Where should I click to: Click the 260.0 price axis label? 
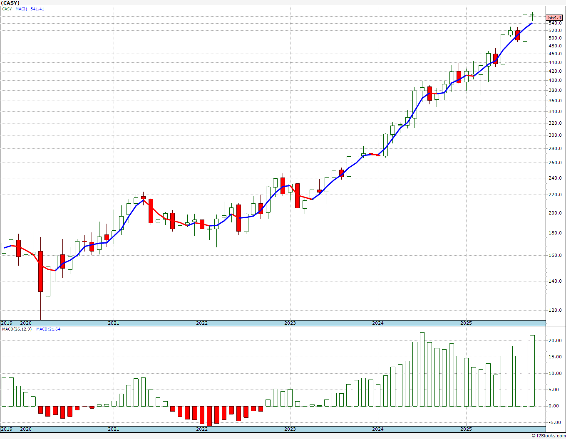554,163
